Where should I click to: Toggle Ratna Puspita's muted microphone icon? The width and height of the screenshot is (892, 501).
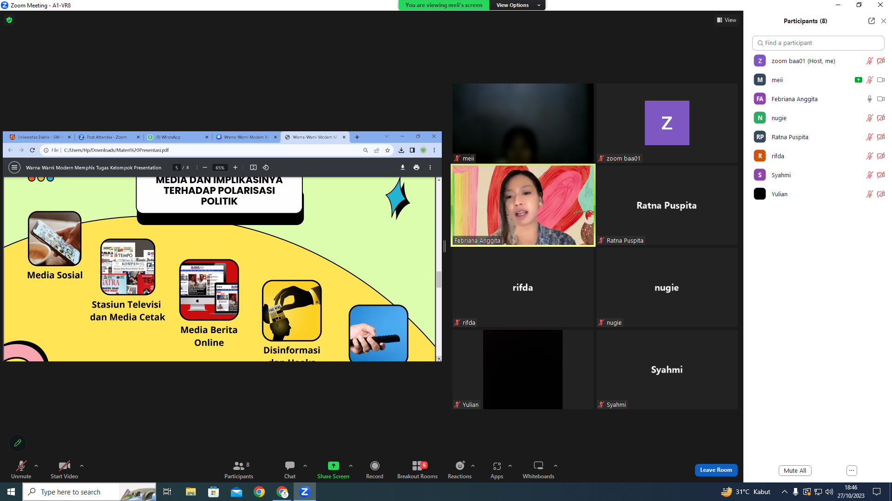869,137
